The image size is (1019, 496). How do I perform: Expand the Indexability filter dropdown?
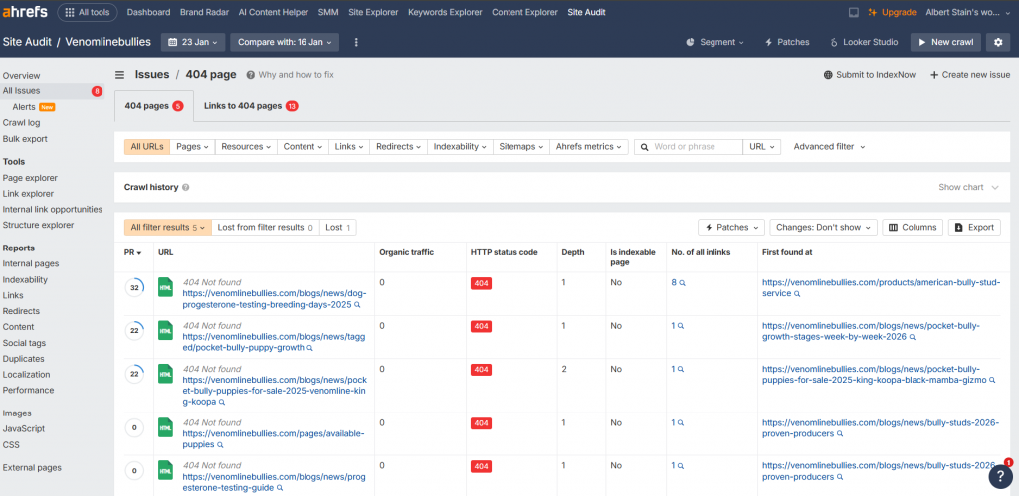point(460,147)
